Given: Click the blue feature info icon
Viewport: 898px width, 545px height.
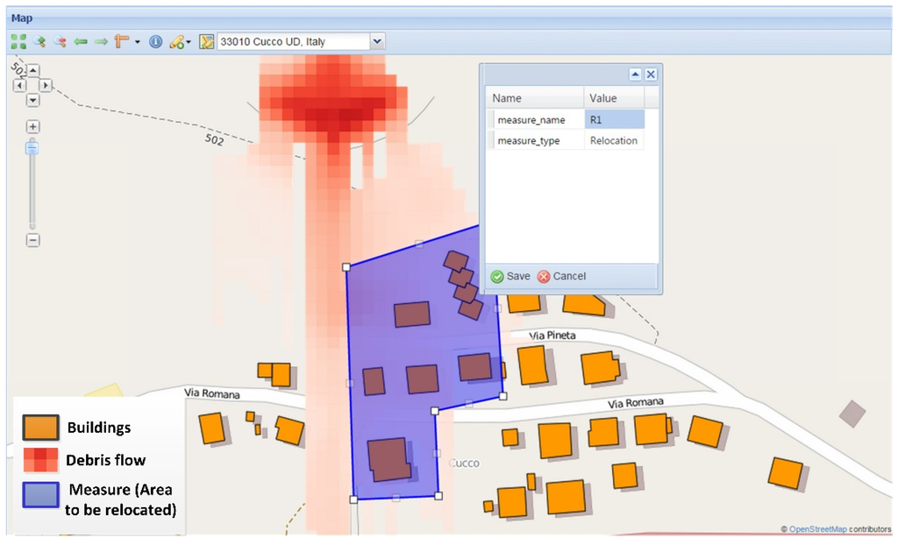Looking at the screenshot, I should click(x=155, y=41).
